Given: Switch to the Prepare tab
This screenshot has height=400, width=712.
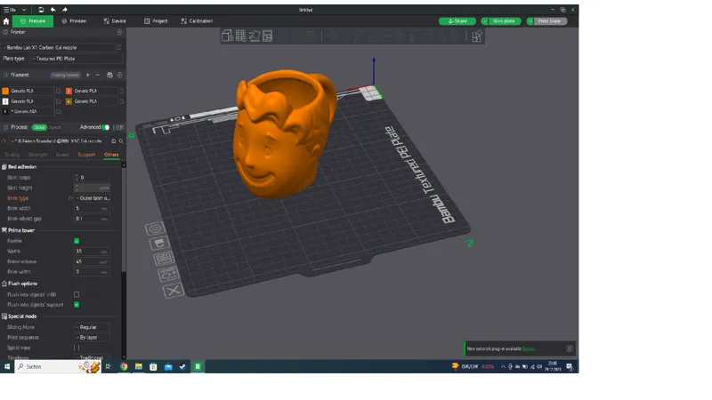Looking at the screenshot, I should pyautogui.click(x=33, y=21).
